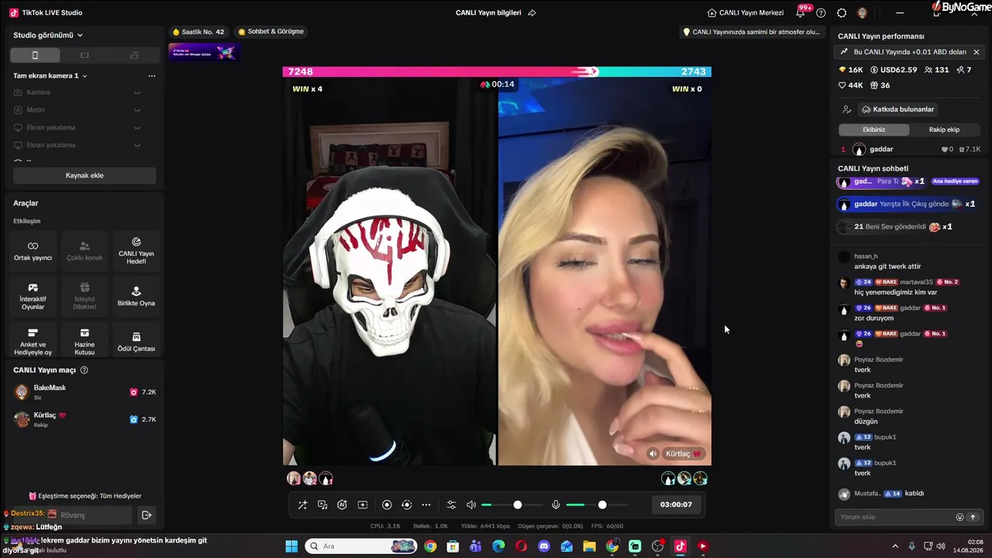Open scene more options menu

coord(152,76)
